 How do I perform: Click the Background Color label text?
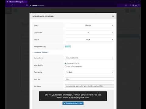click(40, 47)
